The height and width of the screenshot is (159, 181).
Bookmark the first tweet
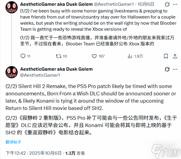pyautogui.click(x=166, y=56)
